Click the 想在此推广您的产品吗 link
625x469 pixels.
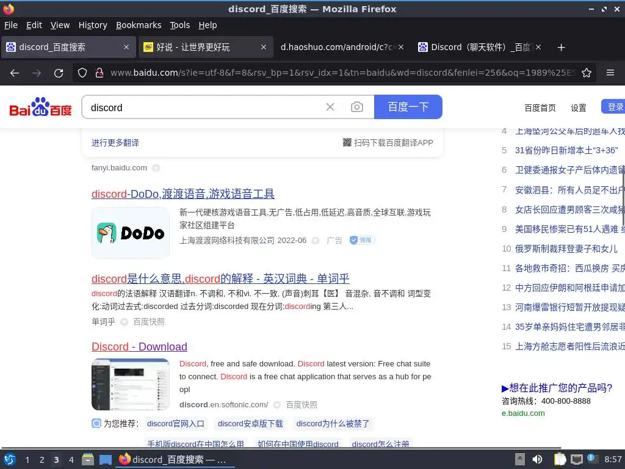[x=557, y=388]
